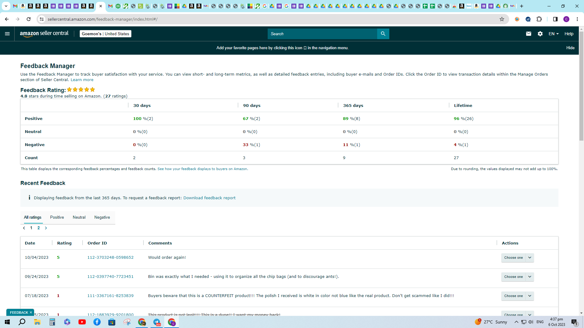The image size is (584, 328).
Task: Open the volume control in system tray
Action: point(531,322)
